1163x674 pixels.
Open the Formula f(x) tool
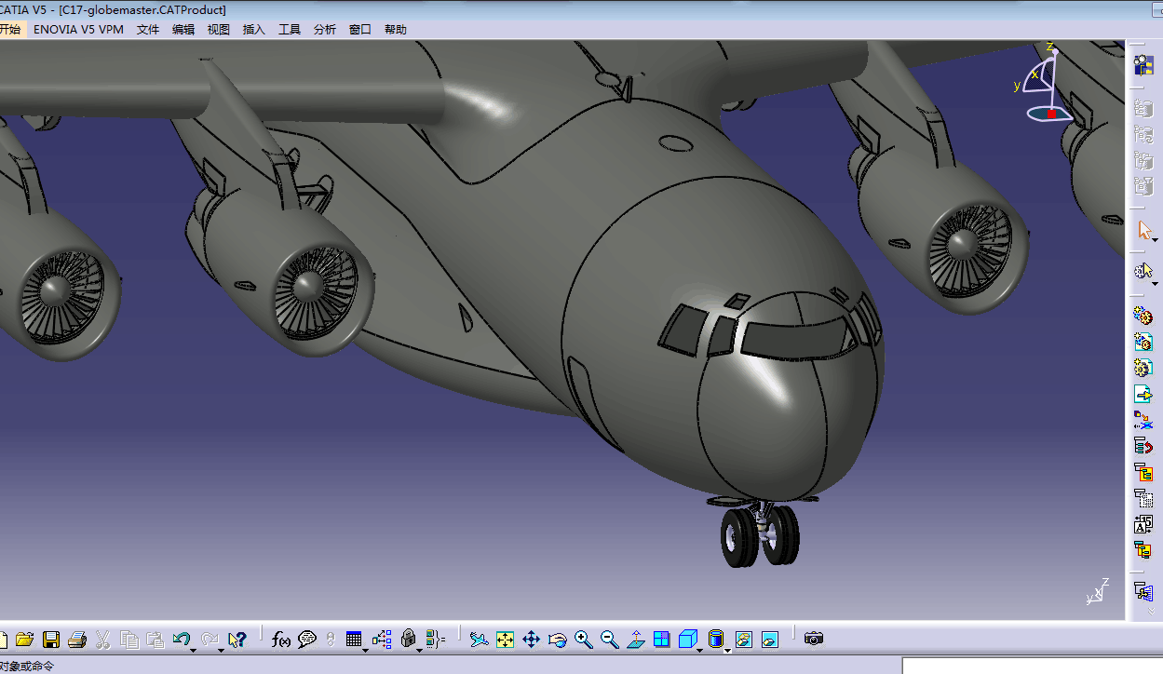click(280, 640)
